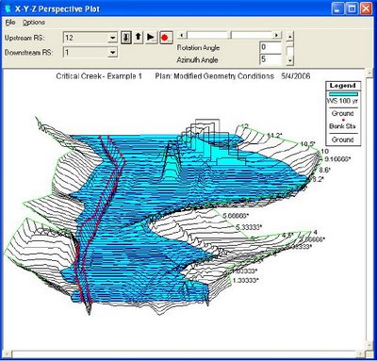This screenshot has height=361, width=377.
Task: Click the plot title Critical Creek - Example 1
Action: click(x=99, y=76)
